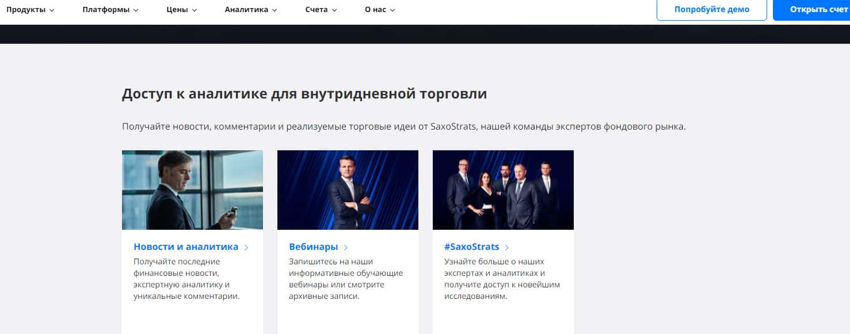Open the #SaxoStrats link
This screenshot has height=334, width=850.
472,247
